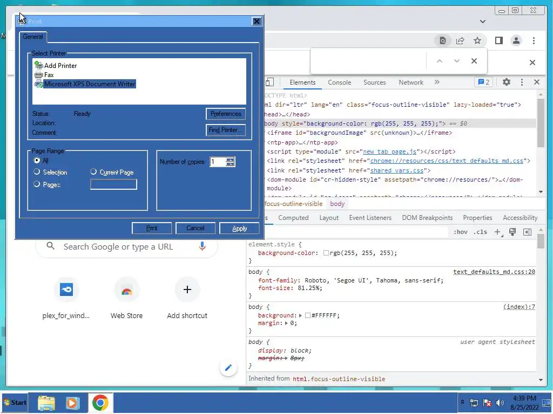Screen dimensions: 553x414
Task: Go to previous find result
Action: pos(440,61)
